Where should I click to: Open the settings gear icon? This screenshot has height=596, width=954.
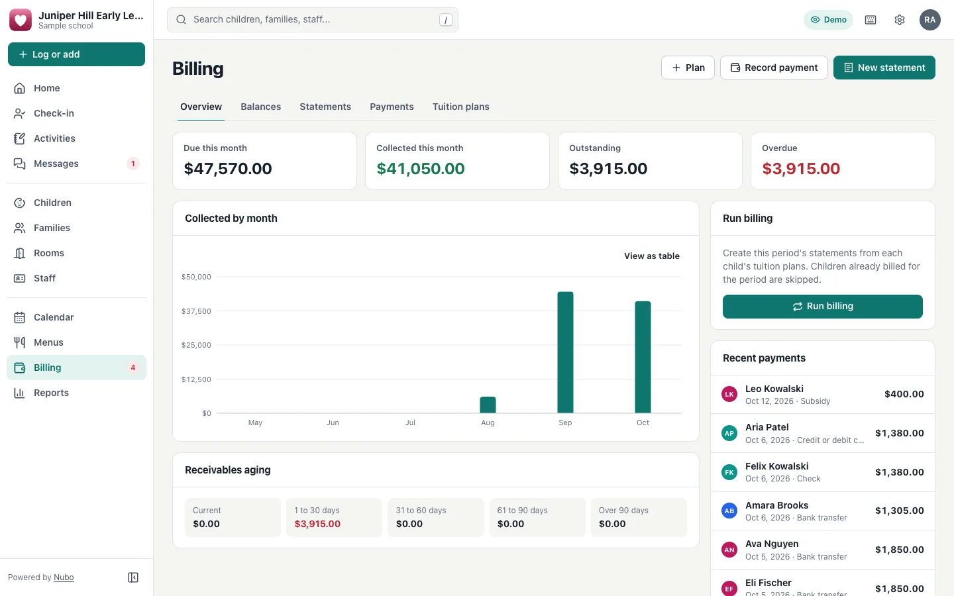point(900,20)
